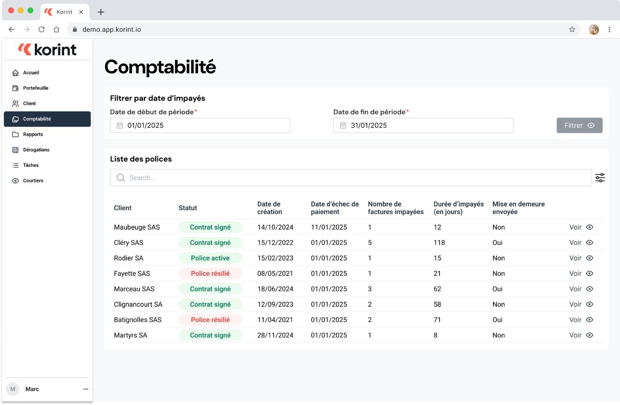
Task: Open Courtiers in the sidebar
Action: pos(47,181)
